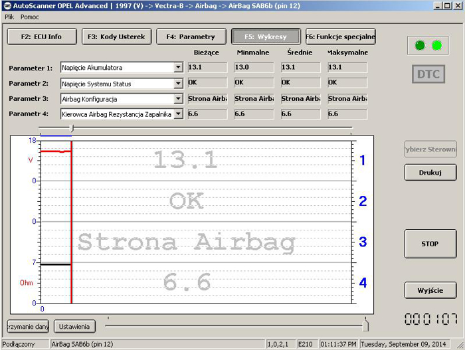The image size is (465, 350).
Task: Open the Plik menu
Action: 9,17
